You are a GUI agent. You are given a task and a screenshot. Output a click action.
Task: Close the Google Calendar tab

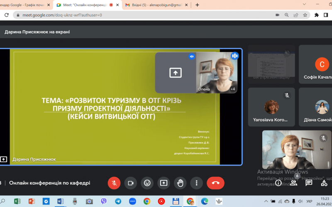(49, 5)
